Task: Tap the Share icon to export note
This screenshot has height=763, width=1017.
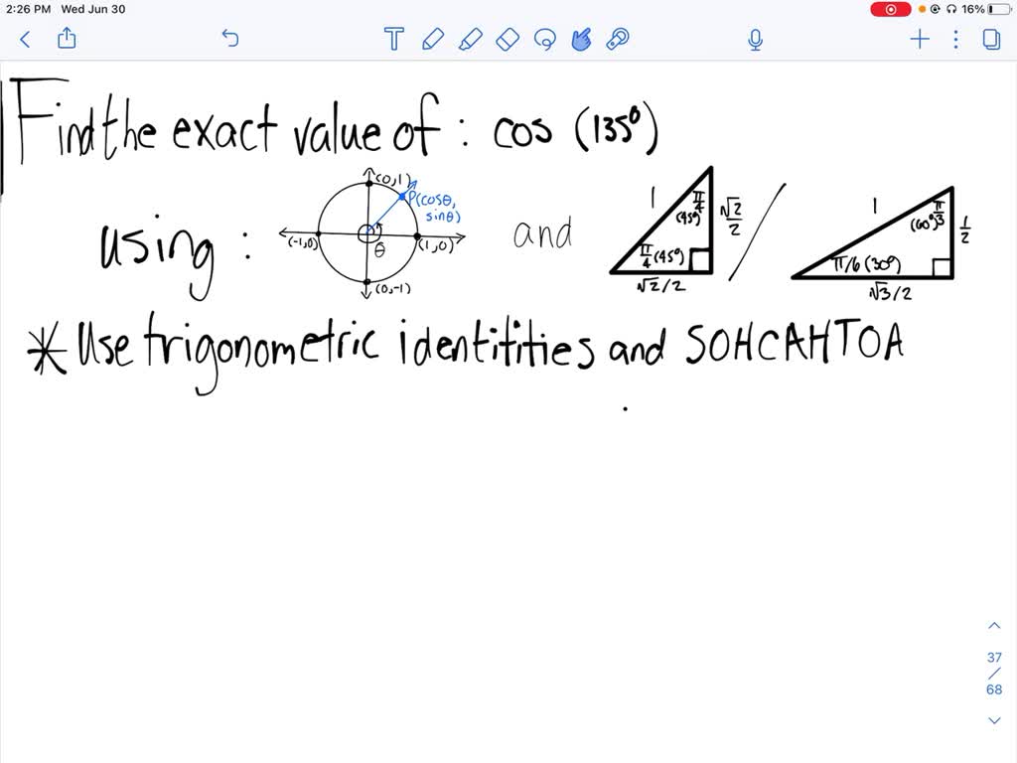Action: coord(67,40)
